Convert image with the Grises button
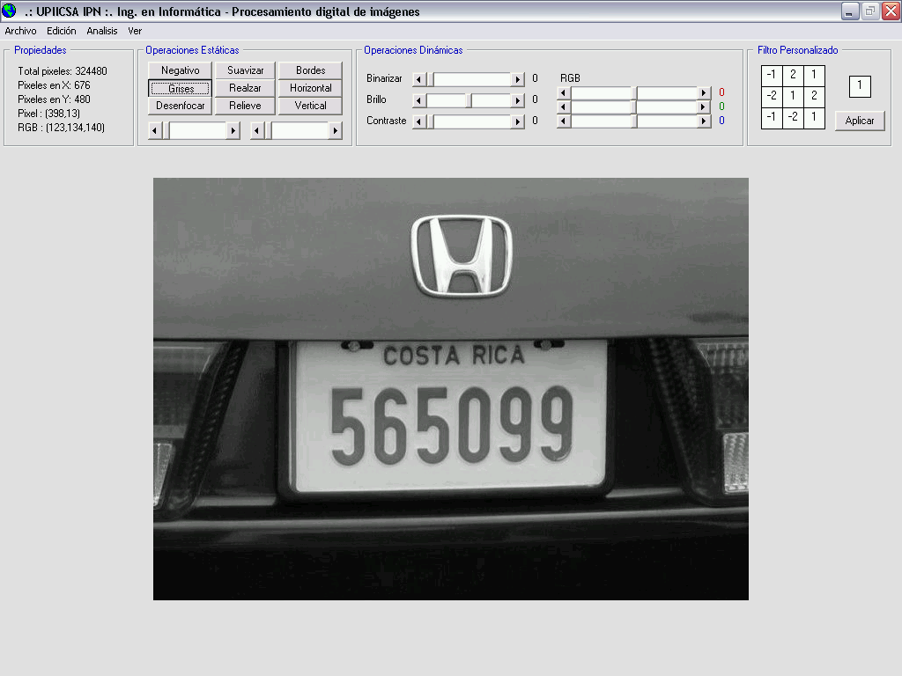 180,89
